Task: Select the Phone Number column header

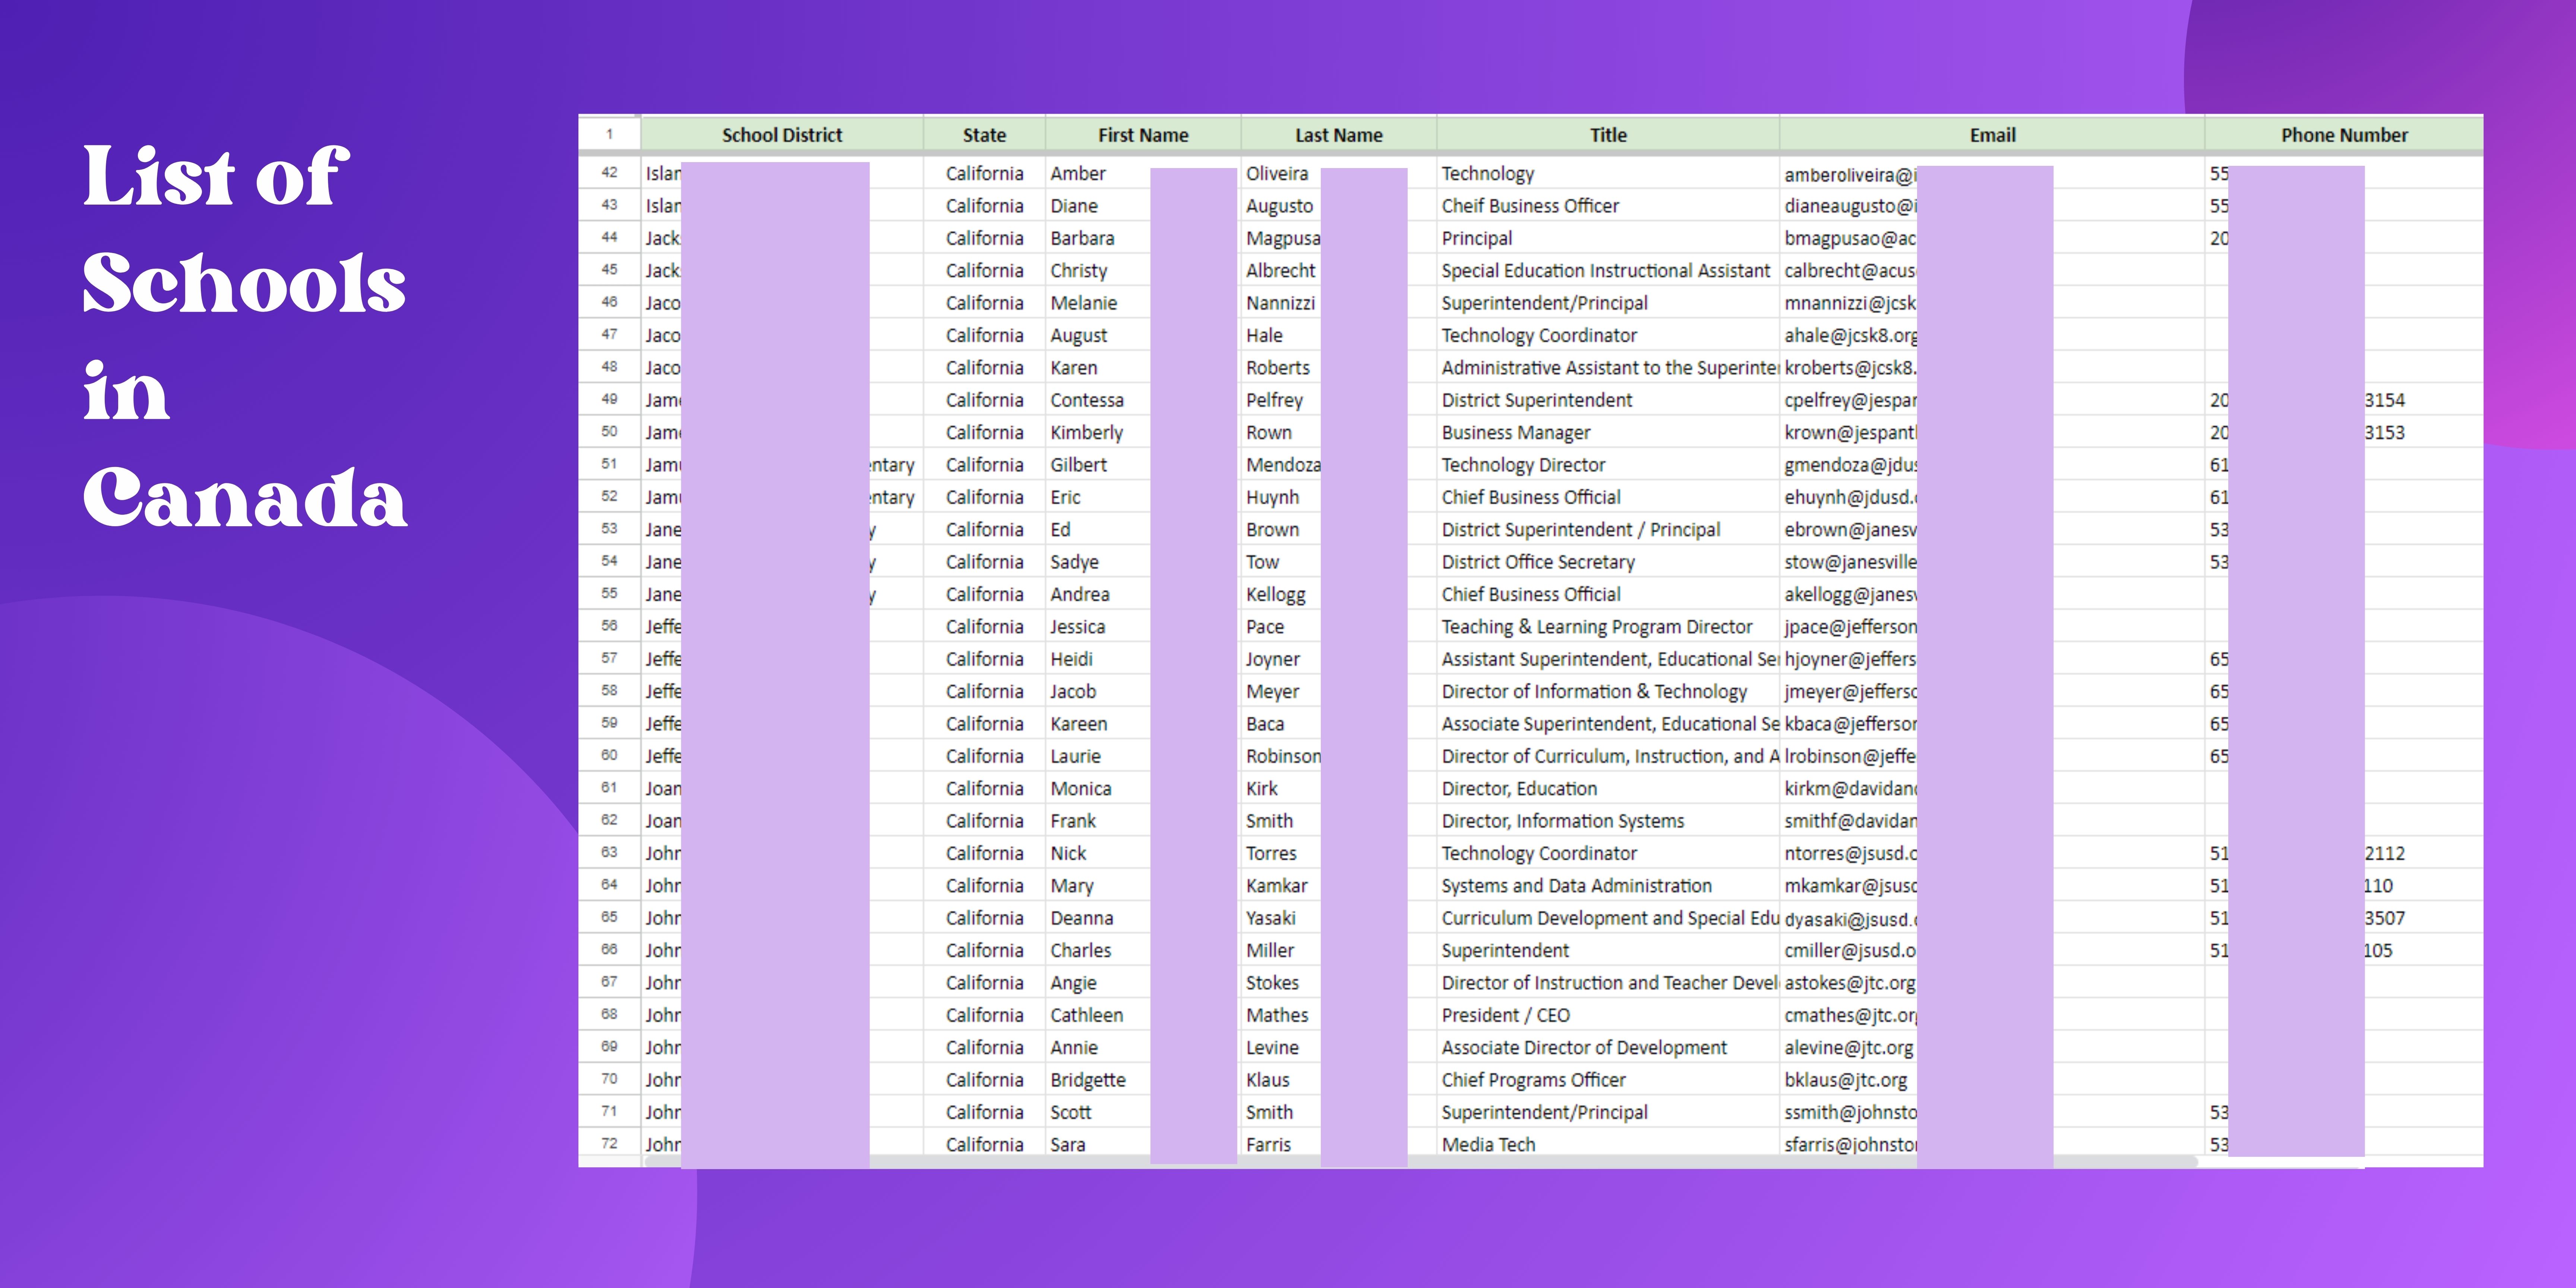Action: click(2344, 135)
